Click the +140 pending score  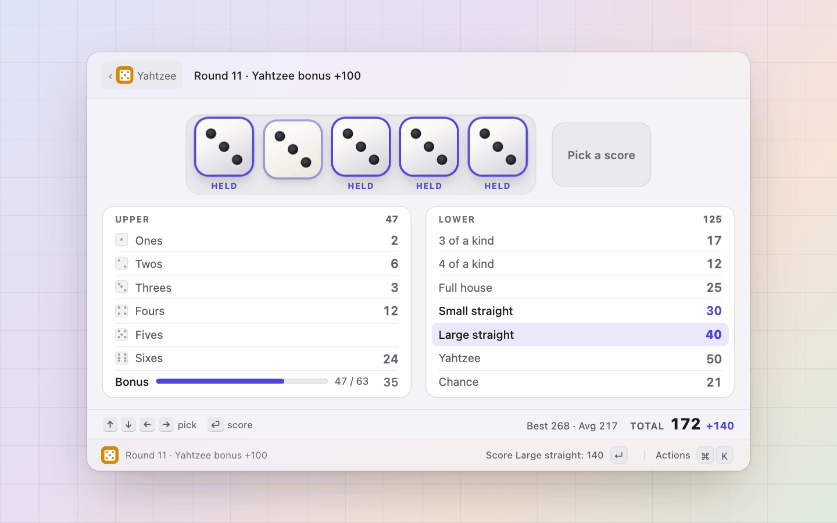tap(720, 426)
